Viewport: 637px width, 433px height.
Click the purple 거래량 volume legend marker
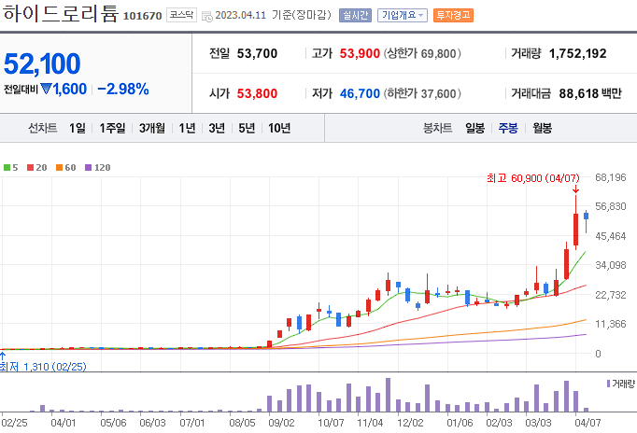click(x=608, y=384)
